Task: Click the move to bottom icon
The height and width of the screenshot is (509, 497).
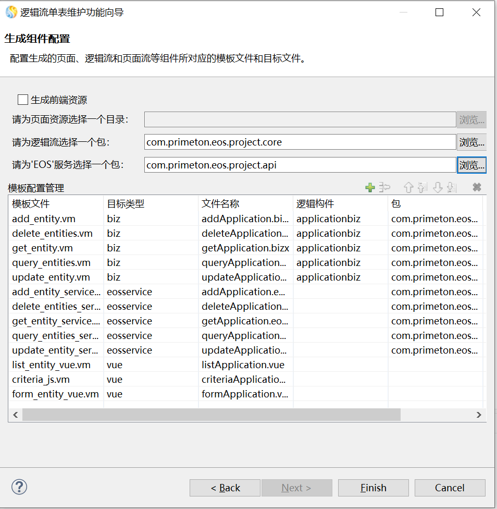Action: pyautogui.click(x=452, y=188)
